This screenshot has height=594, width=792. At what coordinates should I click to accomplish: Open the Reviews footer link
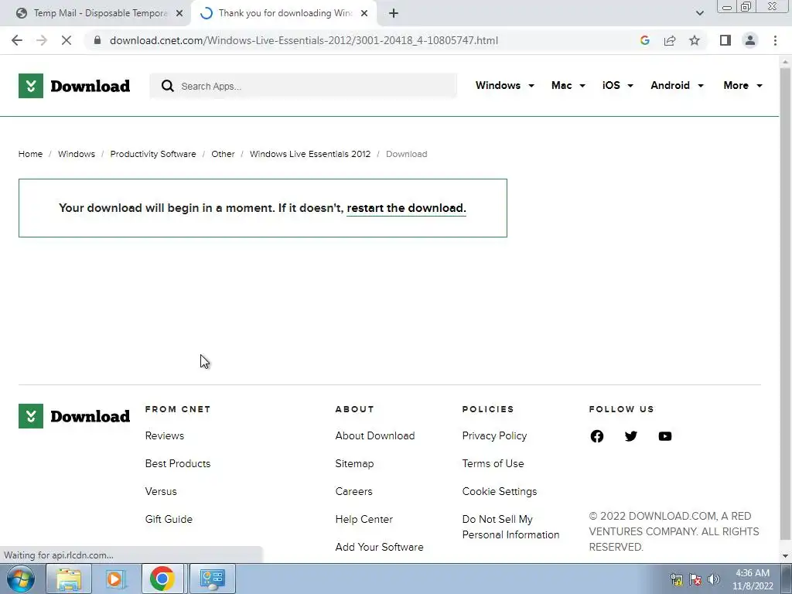tap(165, 435)
